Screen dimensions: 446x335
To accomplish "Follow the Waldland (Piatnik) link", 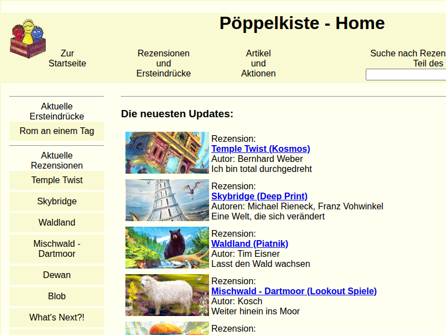I will 249,243.
